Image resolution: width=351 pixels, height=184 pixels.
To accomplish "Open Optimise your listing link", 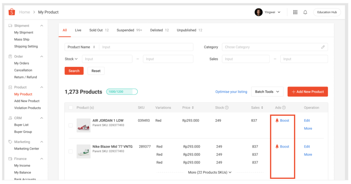I will pos(231,92).
